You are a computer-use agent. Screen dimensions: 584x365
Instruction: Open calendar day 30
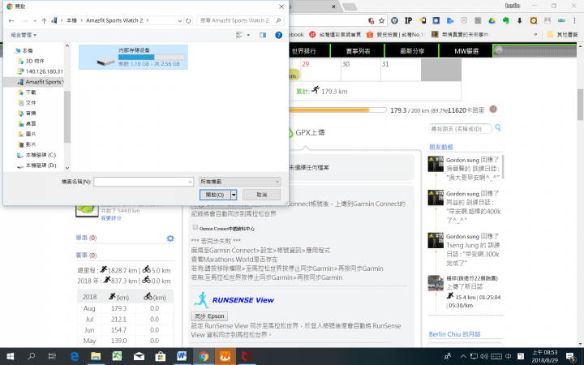(360, 70)
